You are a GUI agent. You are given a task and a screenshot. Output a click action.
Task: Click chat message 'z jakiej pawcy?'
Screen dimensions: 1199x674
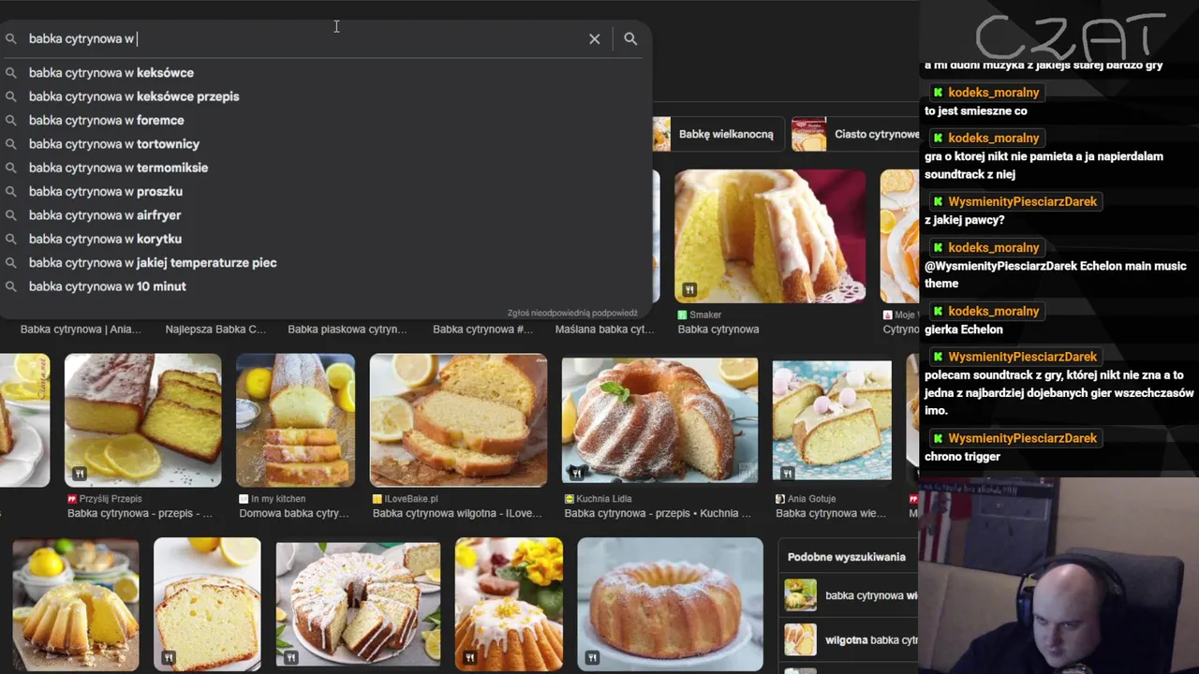965,220
